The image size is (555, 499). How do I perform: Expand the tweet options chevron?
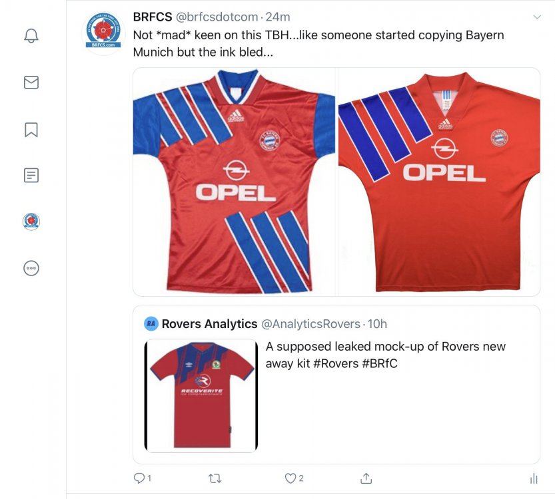536,16
